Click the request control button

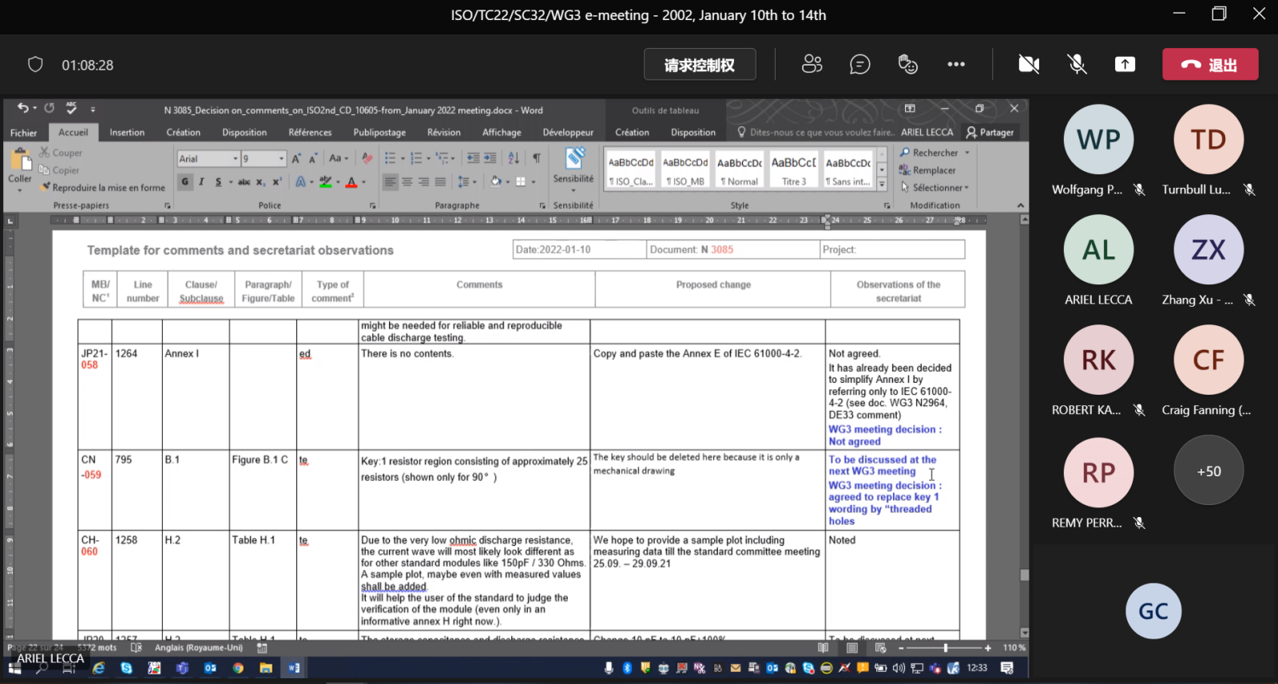point(700,65)
